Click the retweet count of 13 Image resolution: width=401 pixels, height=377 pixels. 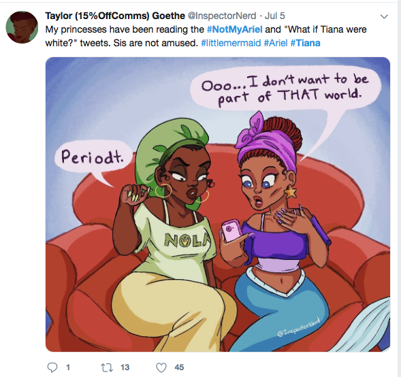pos(125,367)
